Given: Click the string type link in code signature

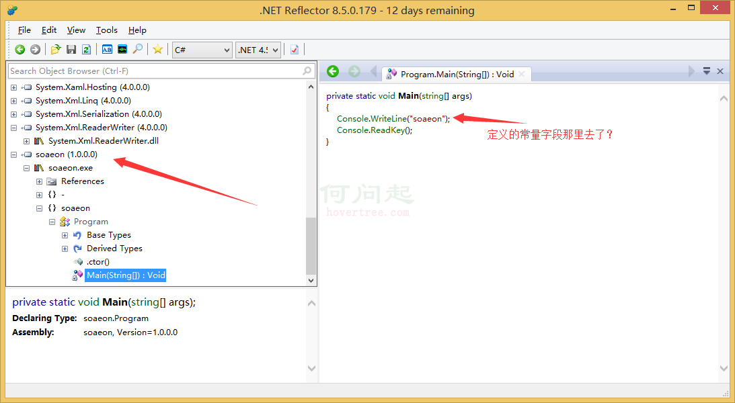Looking at the screenshot, I should pos(432,96).
